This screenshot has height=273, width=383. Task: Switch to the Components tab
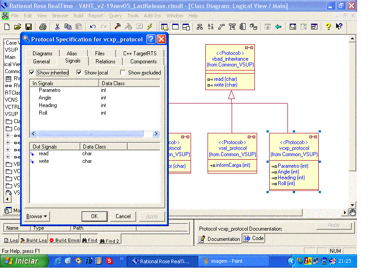point(144,62)
